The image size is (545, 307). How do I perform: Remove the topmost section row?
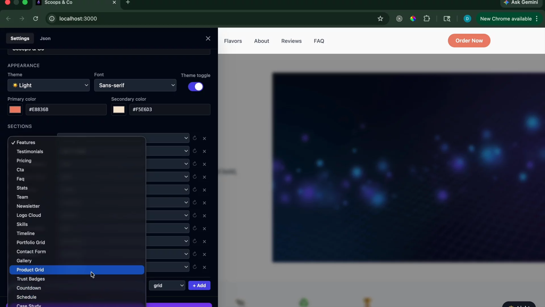tap(204, 138)
